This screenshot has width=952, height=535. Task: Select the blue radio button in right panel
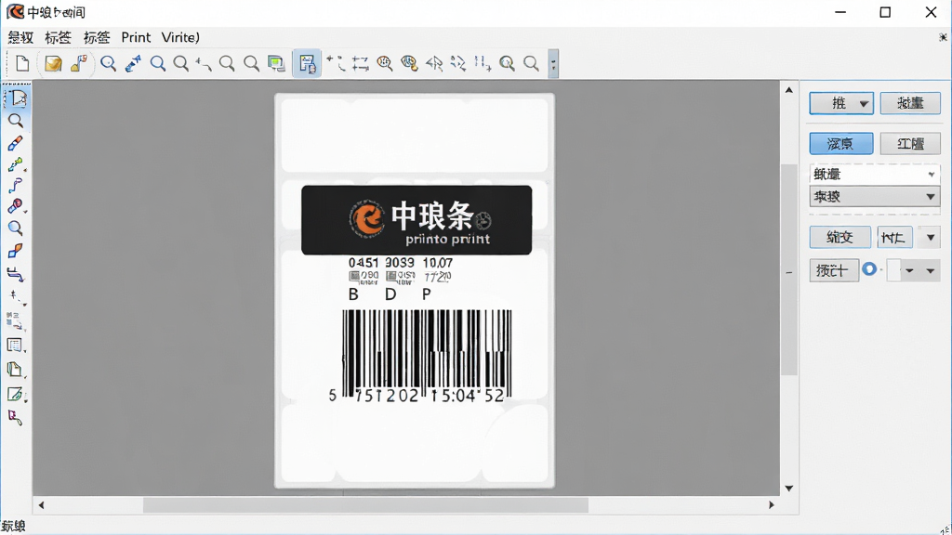tap(869, 269)
